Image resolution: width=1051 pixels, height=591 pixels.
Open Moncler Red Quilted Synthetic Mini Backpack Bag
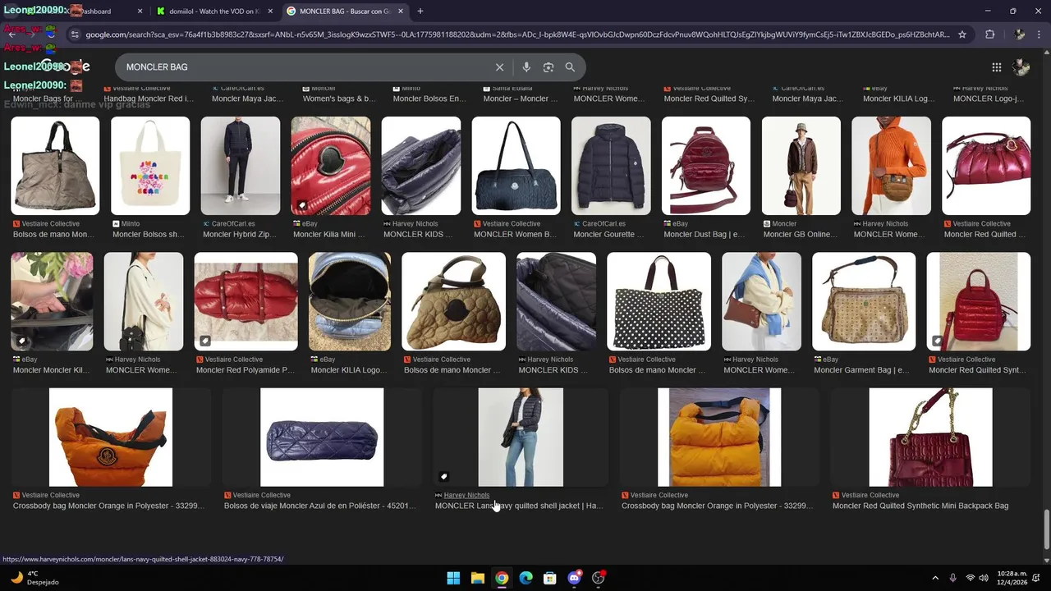[x=920, y=506]
